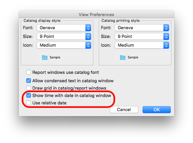Click the Medium text in printing Icon field

coord(126,45)
